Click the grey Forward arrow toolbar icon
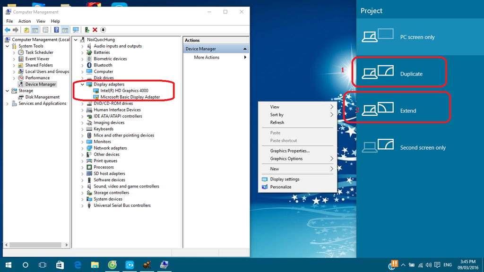 [x=16, y=30]
